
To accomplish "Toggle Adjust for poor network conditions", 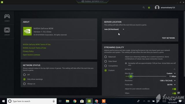I will pos(174,89).
